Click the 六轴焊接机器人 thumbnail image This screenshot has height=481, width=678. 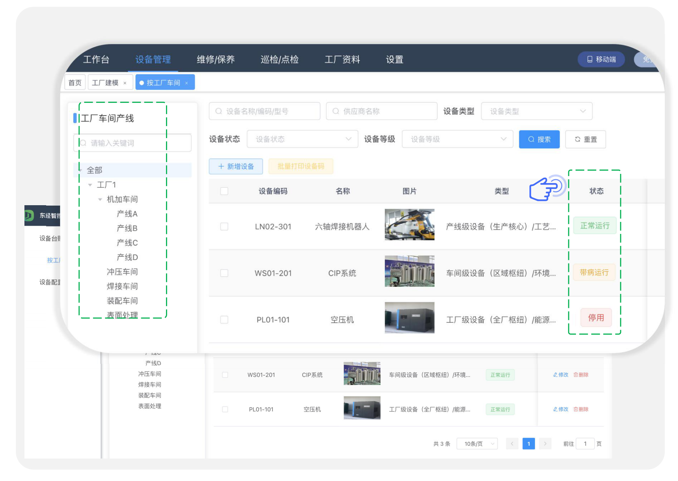coord(409,225)
